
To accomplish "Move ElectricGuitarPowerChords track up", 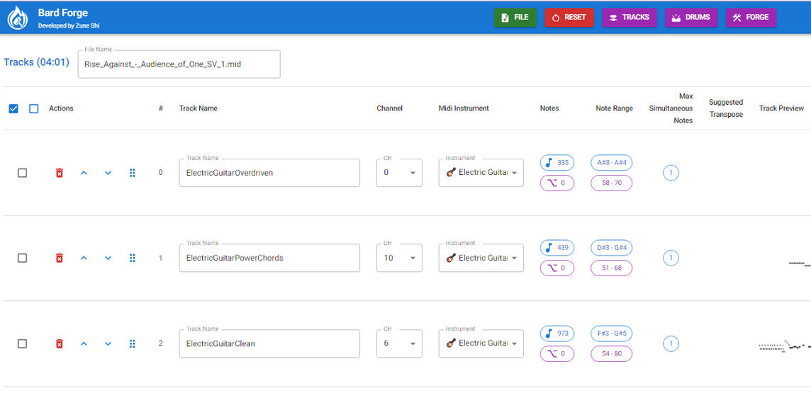I will click(x=84, y=258).
